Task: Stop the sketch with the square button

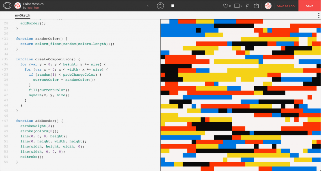Action: [x=173, y=6]
